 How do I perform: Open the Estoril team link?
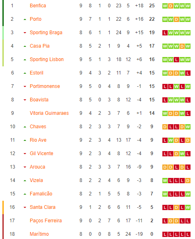[36, 73]
